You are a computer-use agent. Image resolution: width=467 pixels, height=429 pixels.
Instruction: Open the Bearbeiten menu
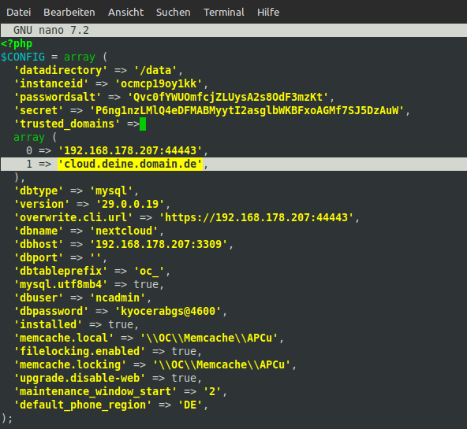[69, 12]
